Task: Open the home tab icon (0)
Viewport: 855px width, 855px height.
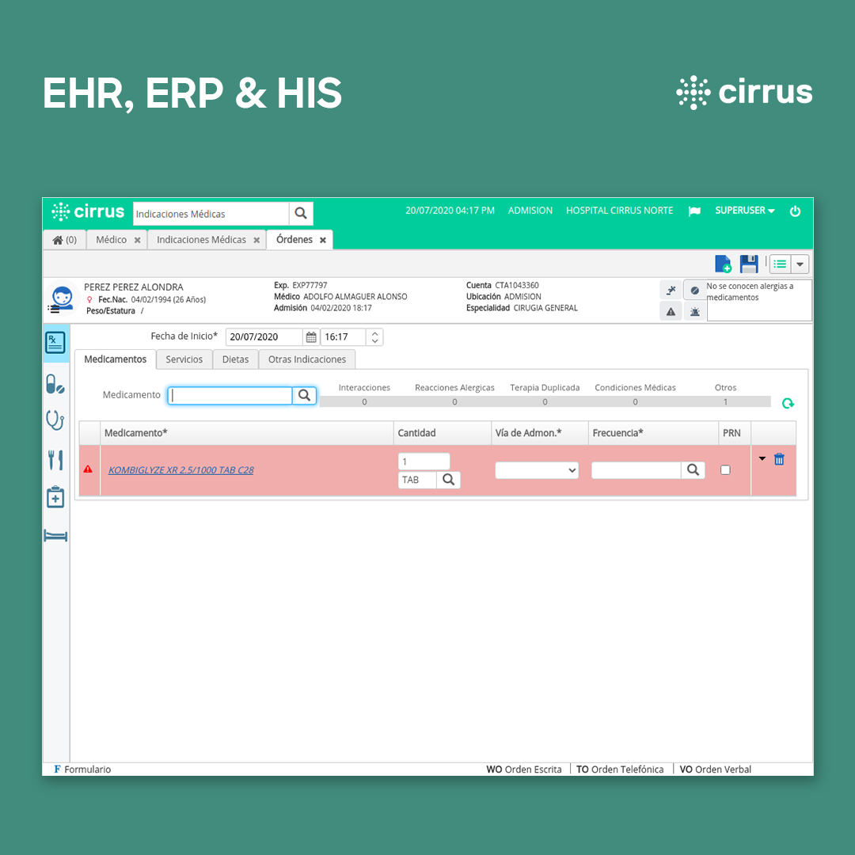Action: [64, 240]
